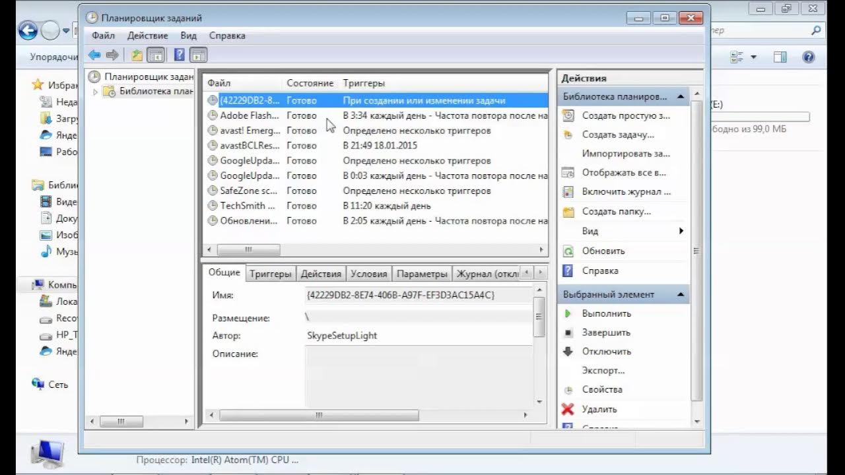
Task: Open the 'Действие' menu
Action: click(x=147, y=36)
